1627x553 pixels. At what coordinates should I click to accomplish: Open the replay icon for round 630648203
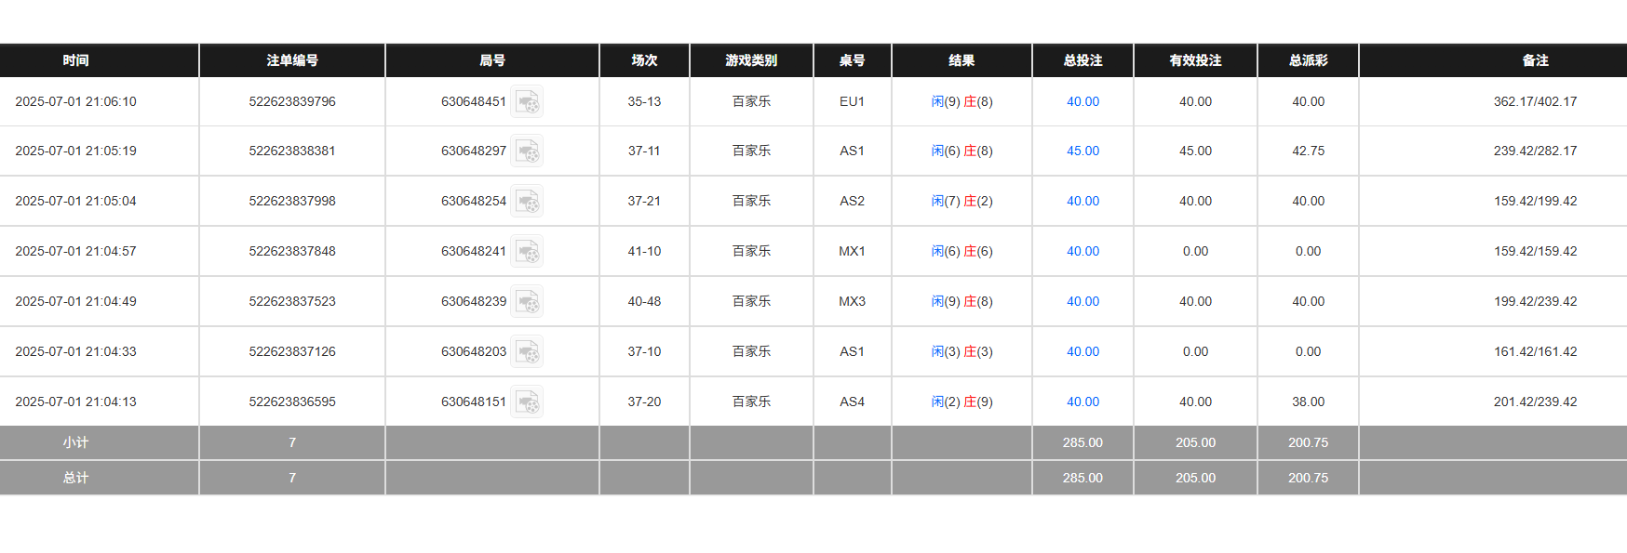pos(527,351)
